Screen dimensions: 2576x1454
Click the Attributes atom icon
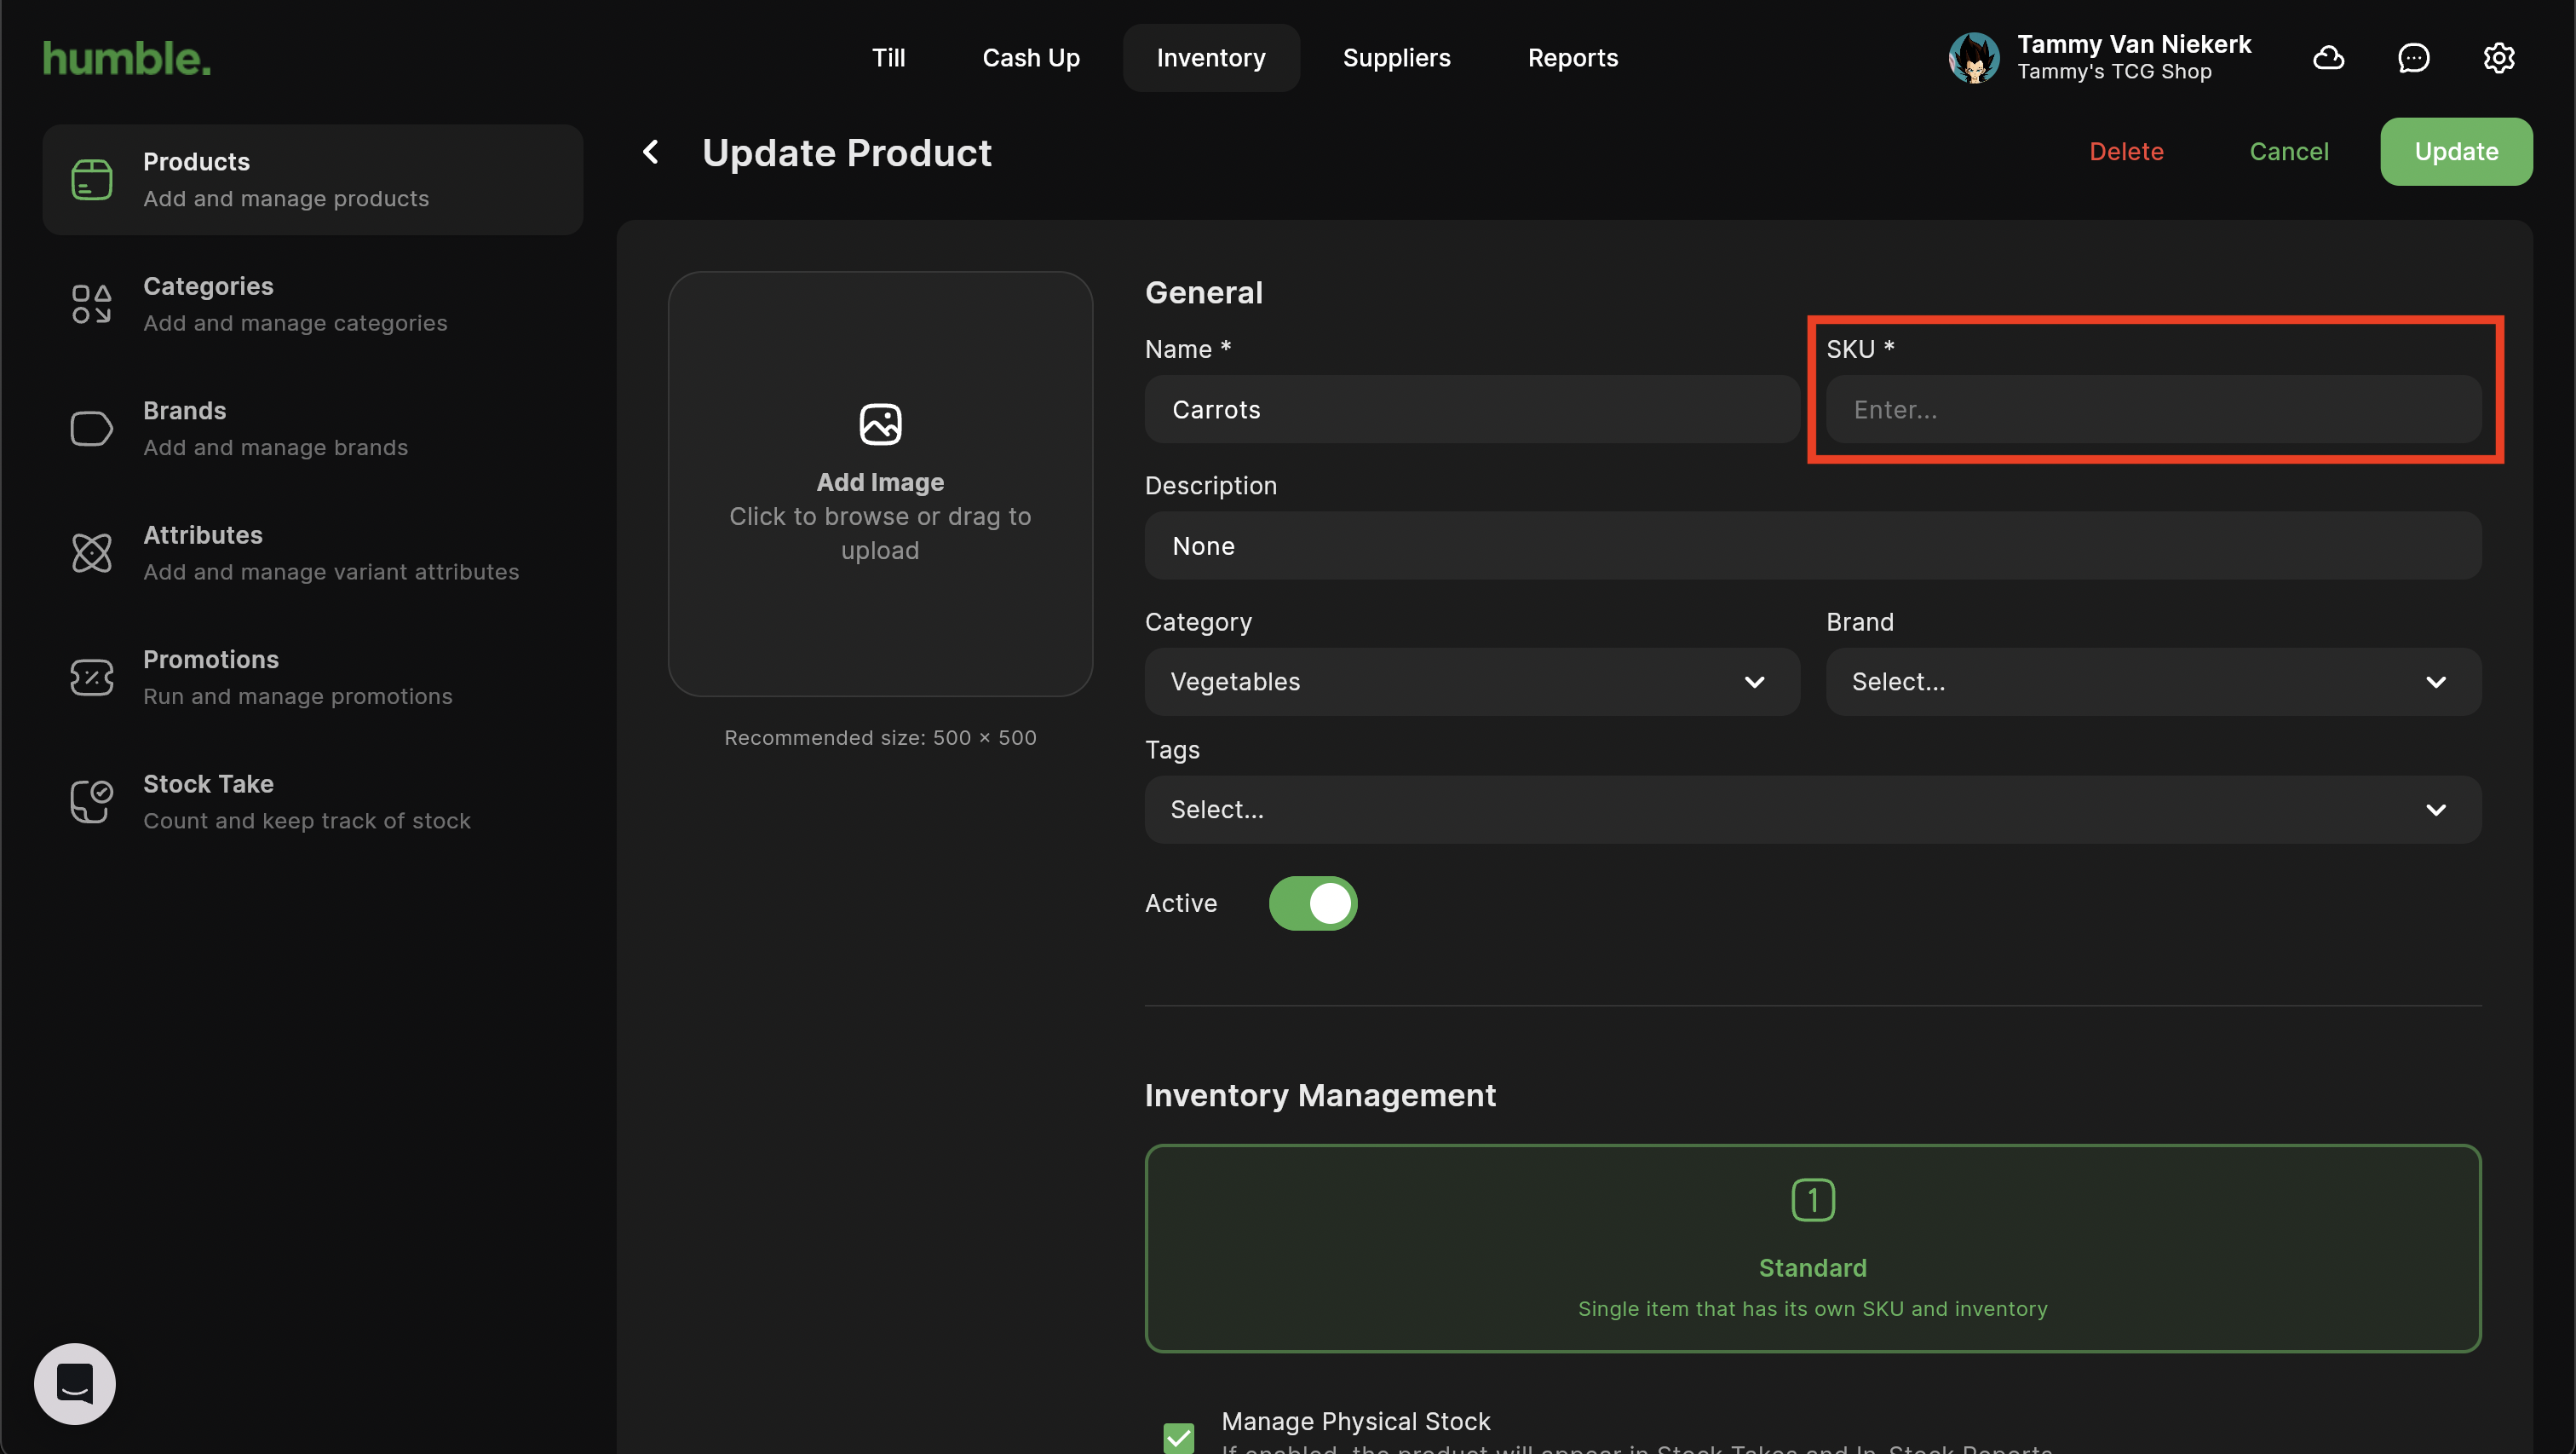pos(91,552)
